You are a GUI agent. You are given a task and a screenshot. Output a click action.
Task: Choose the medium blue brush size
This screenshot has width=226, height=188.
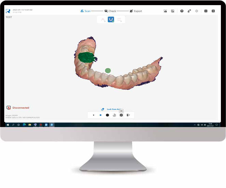[100, 115]
